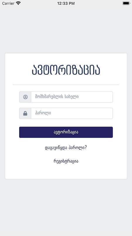This screenshot has width=132, height=236.
Task: Tap the battery icon in status bar
Action: point(126,3)
